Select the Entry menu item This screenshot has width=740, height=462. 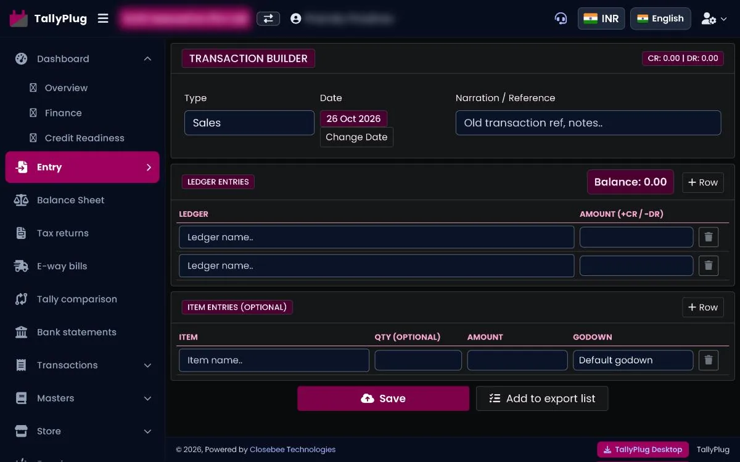[x=82, y=167]
